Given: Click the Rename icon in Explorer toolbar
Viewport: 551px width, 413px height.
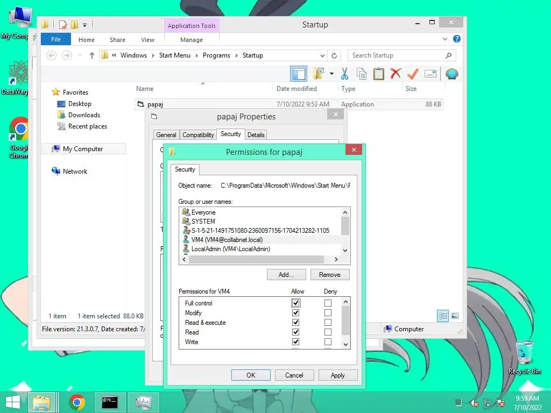Looking at the screenshot, I should tap(430, 74).
